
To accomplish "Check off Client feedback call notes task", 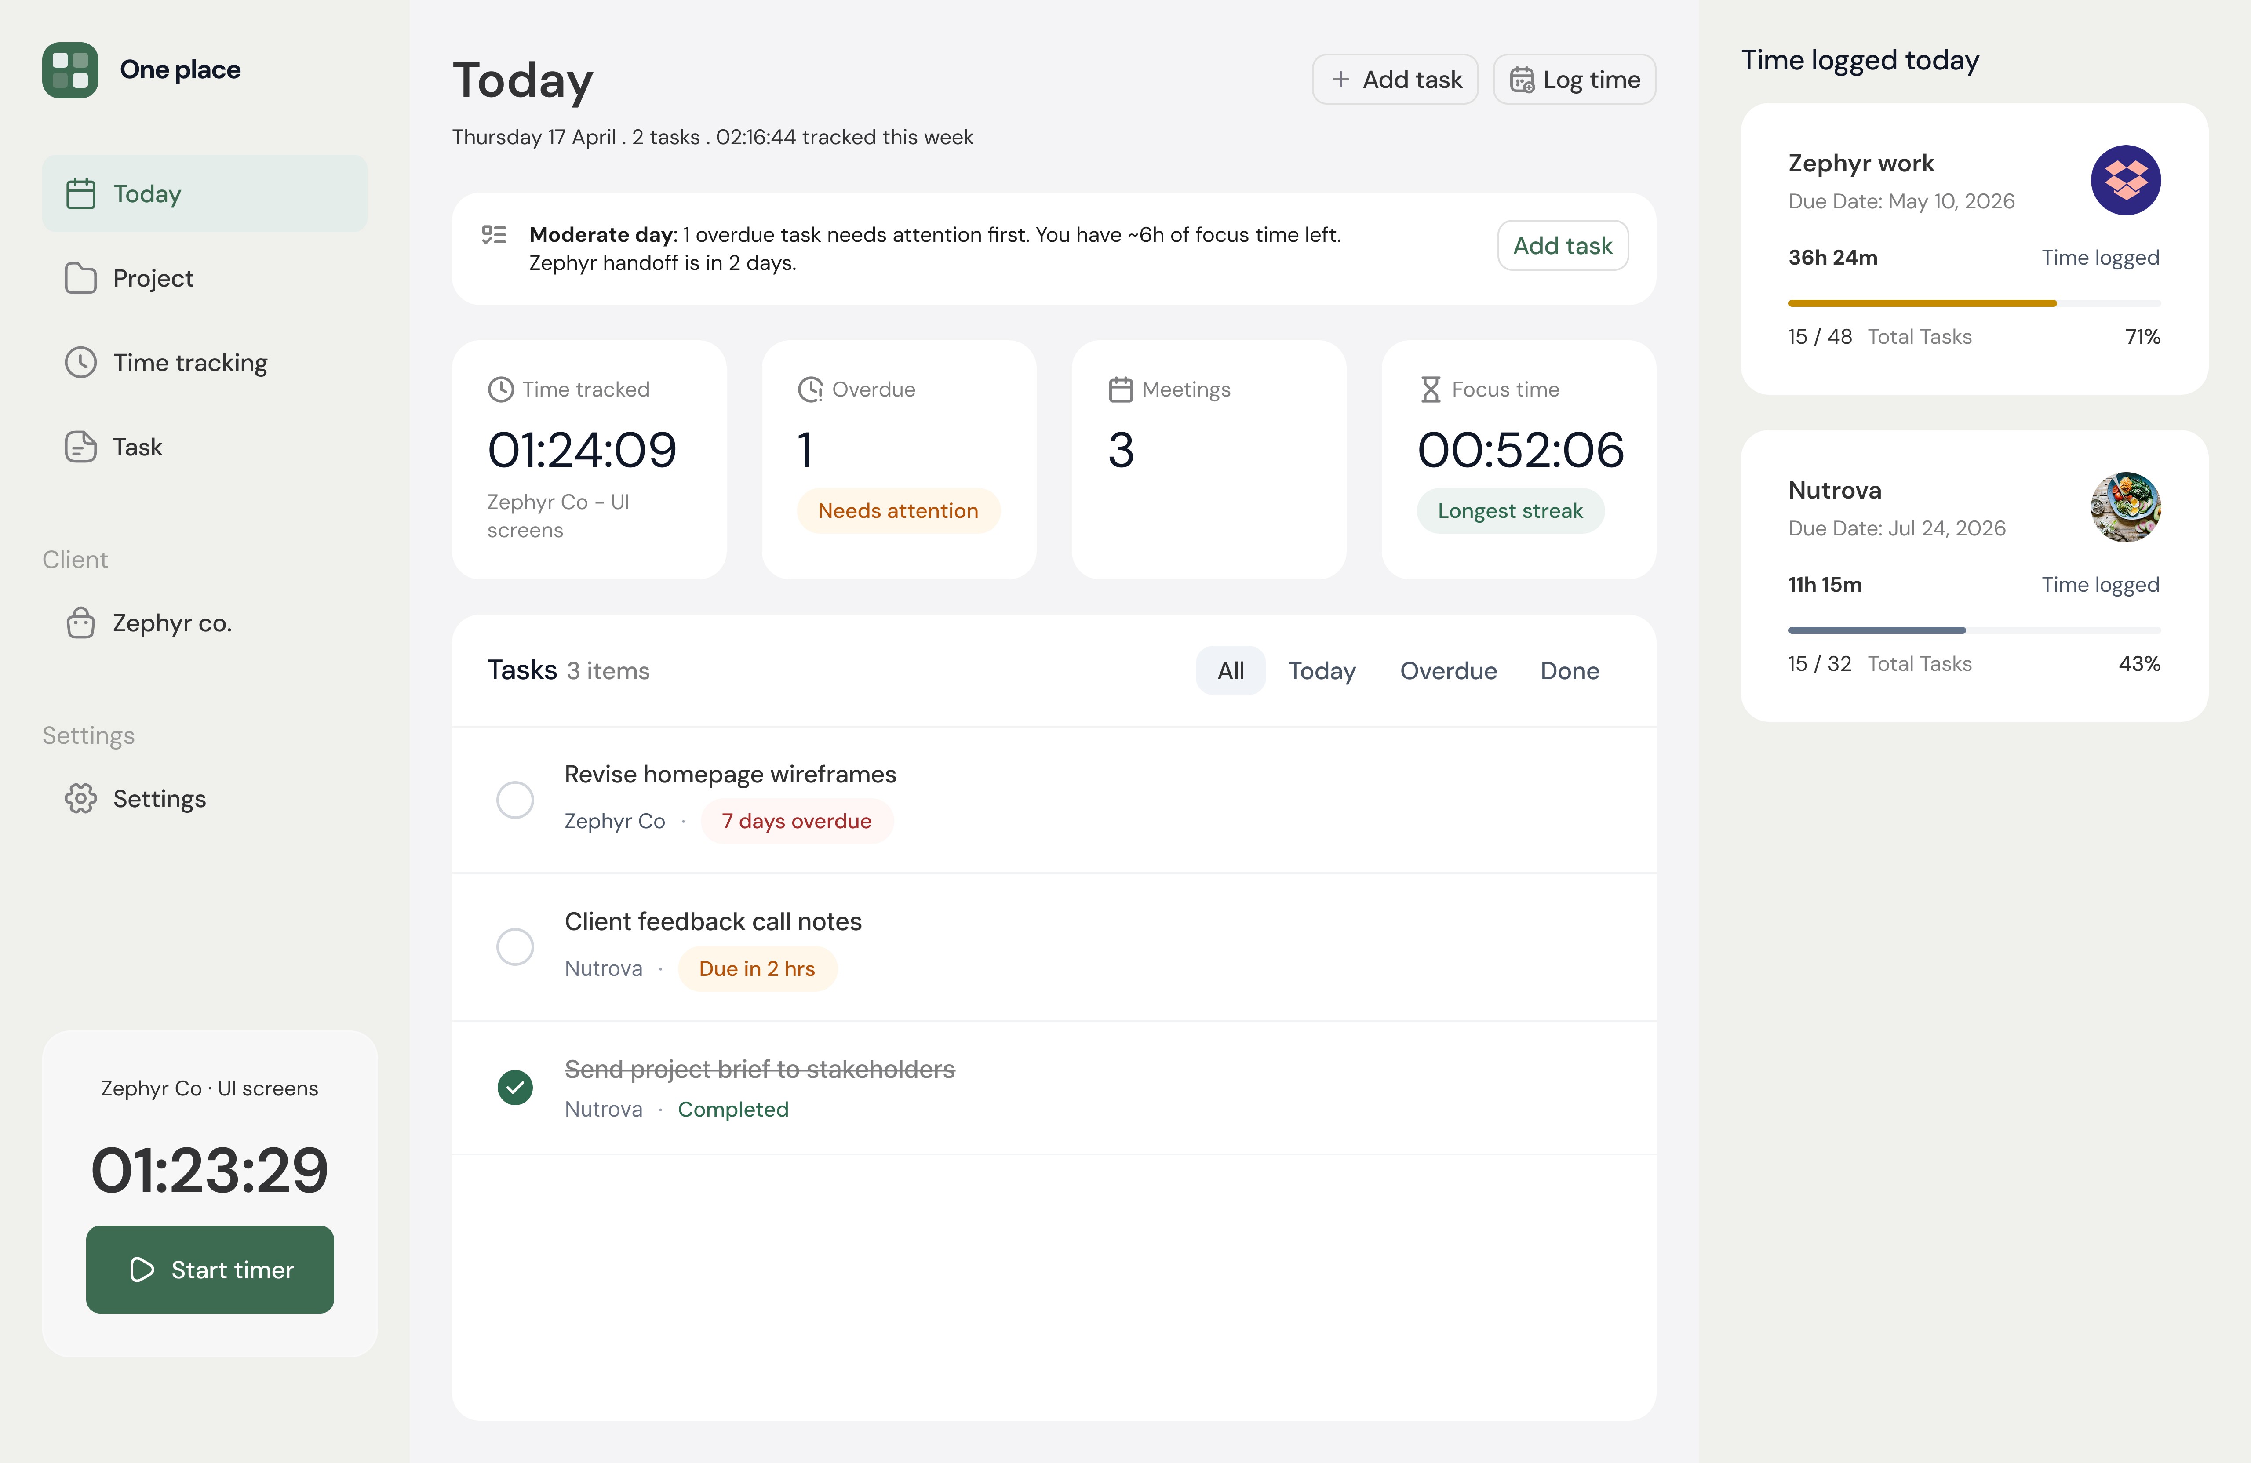I will pos(515,946).
